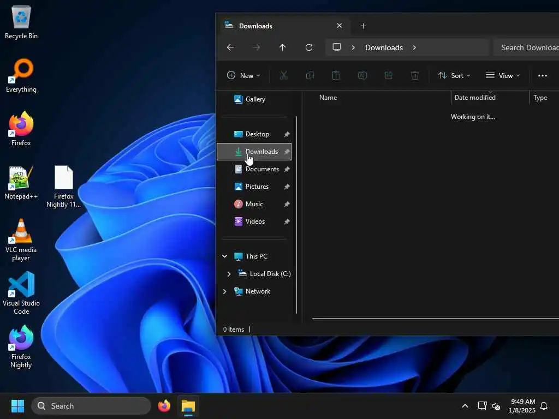This screenshot has width=559, height=419.
Task: Open Desktop in the navigation pane
Action: tap(252, 134)
